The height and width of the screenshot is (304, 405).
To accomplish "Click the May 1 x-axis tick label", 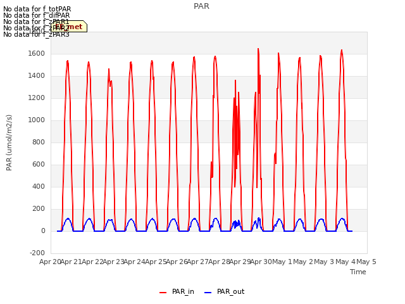I will point(282,262).
